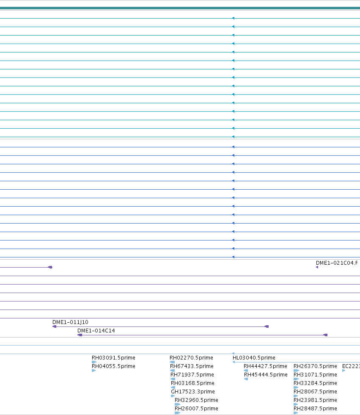Select the RH31071.5prime EST label
Viewport: 360px width, 415px height.
click(315, 374)
